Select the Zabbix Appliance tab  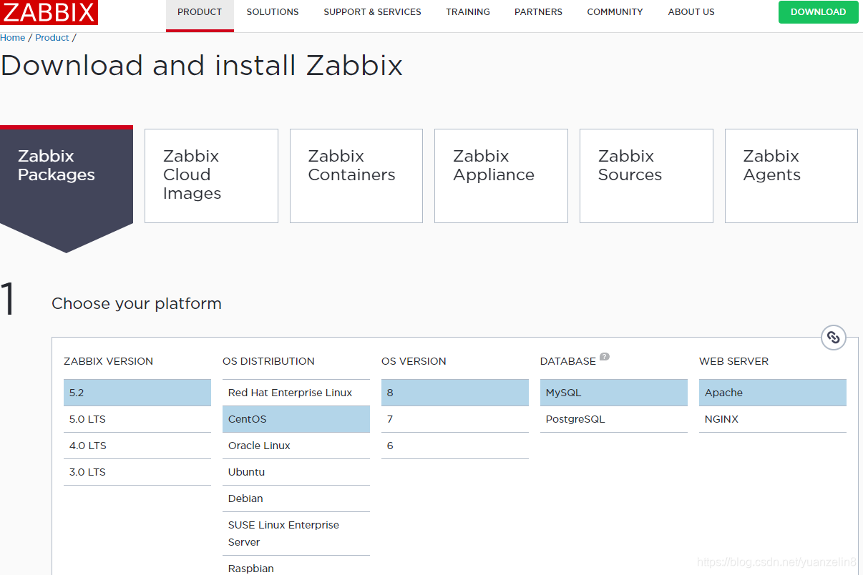click(501, 176)
